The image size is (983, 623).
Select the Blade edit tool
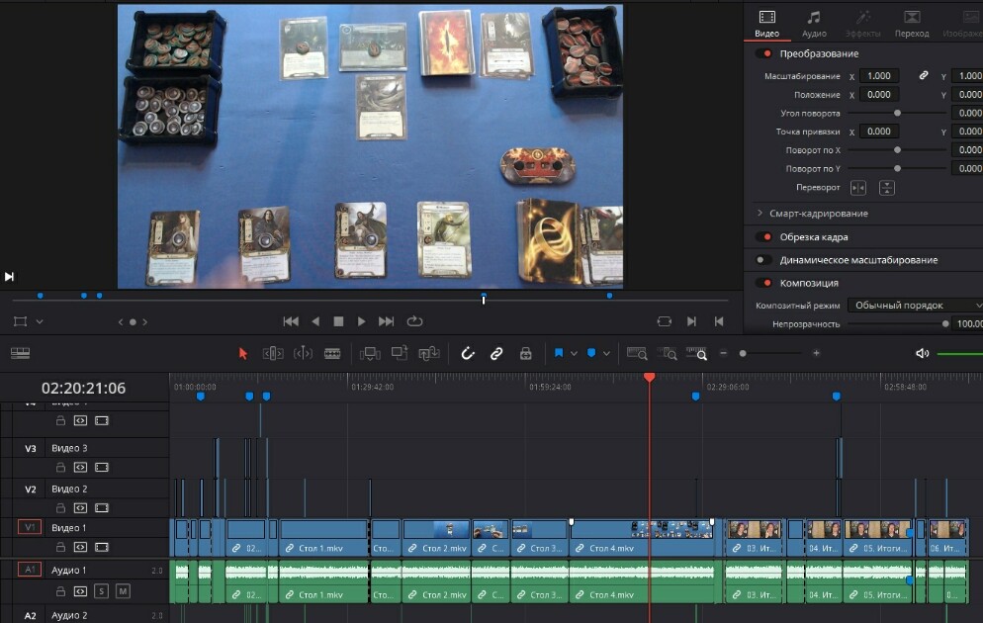tap(332, 353)
